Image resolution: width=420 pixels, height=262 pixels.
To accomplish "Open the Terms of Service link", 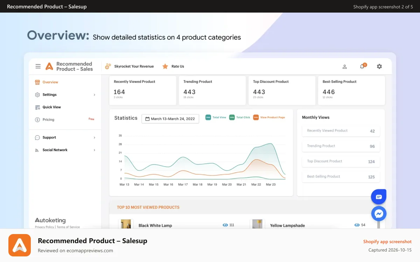I will click(x=68, y=227).
